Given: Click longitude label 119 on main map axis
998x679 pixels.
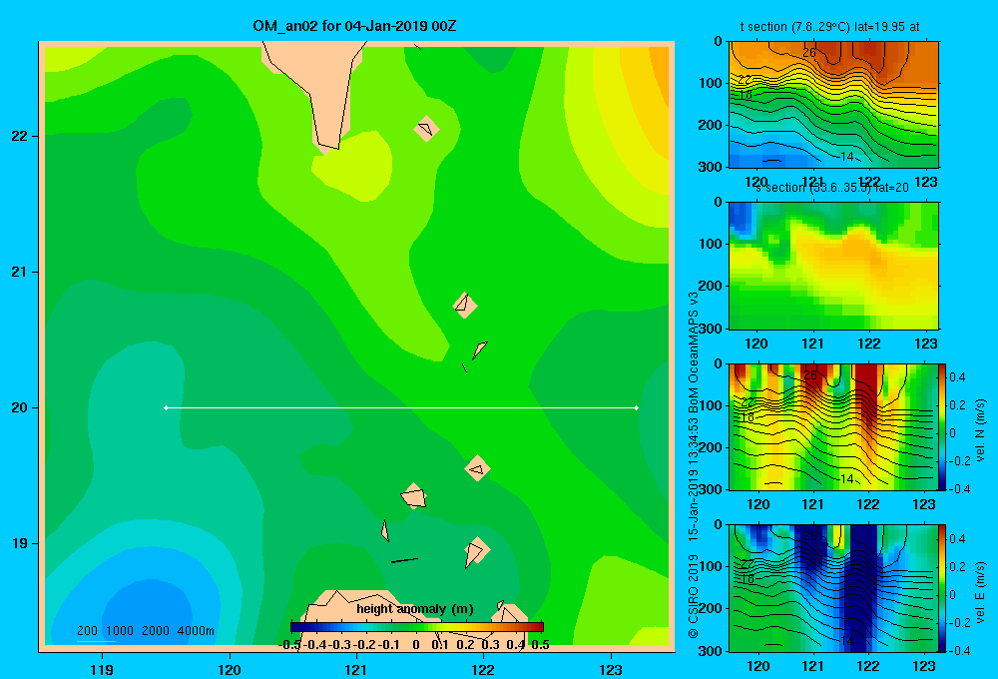Looking at the screenshot, I should [102, 669].
